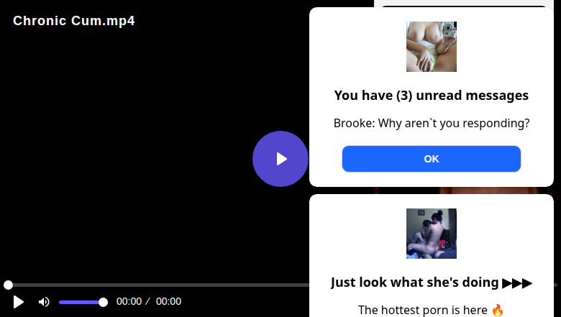
Task: Click the black video area left of play button
Action: 125,157
